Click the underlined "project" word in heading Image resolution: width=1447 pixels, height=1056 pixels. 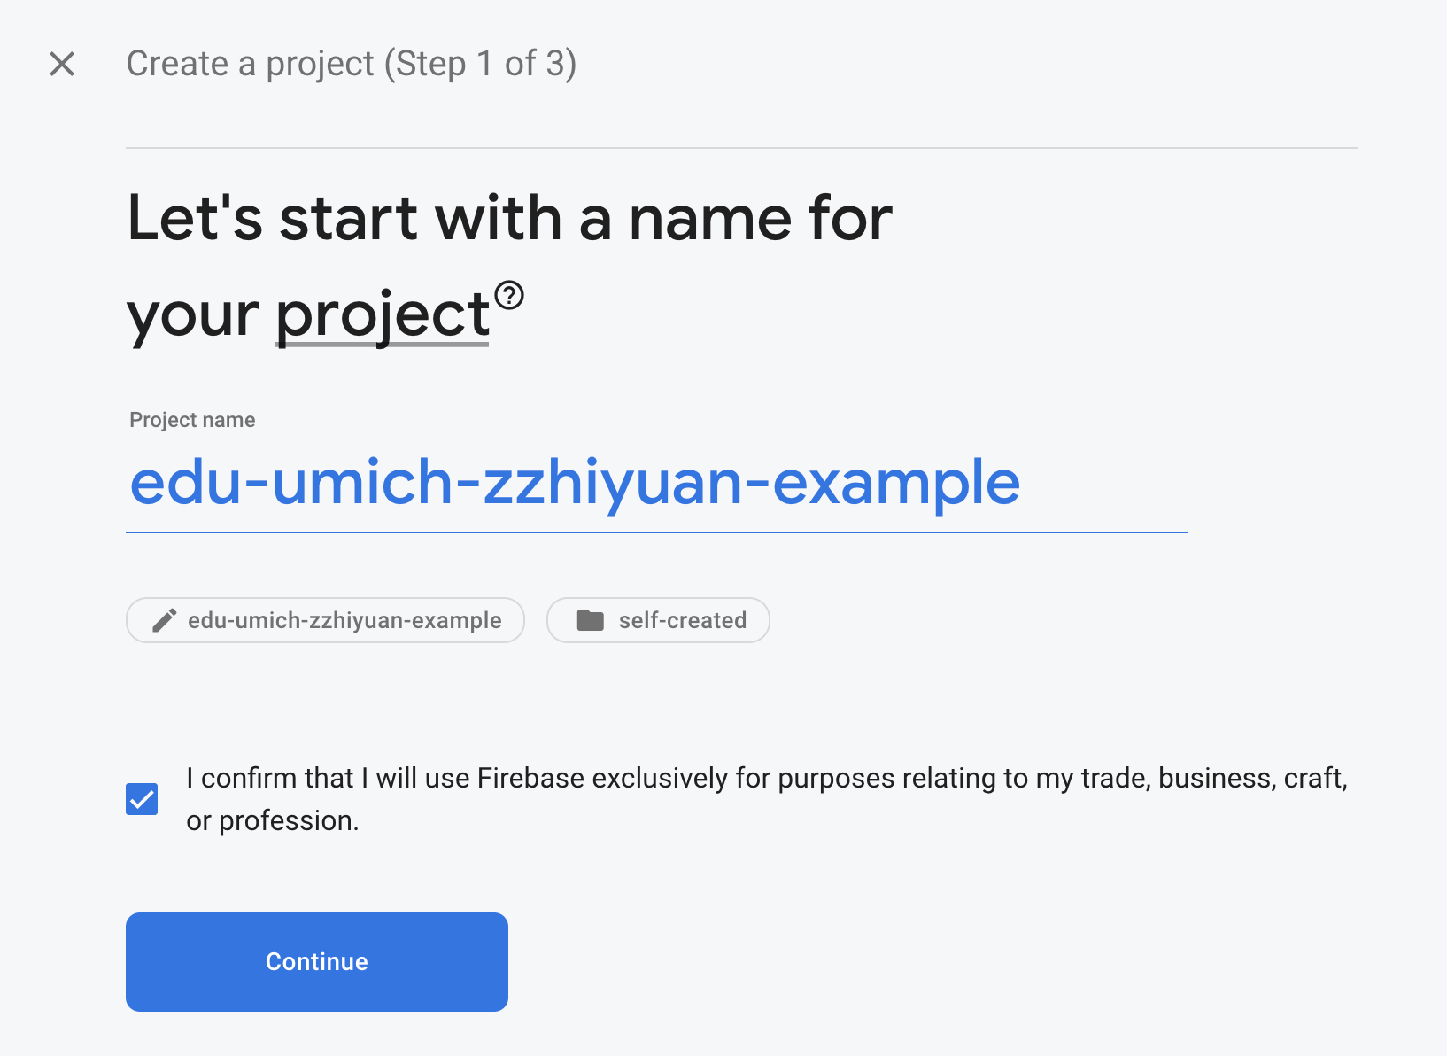pos(383,314)
